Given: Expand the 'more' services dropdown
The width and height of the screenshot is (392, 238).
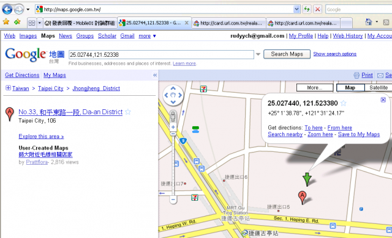Looking at the screenshot, I should 147,36.
